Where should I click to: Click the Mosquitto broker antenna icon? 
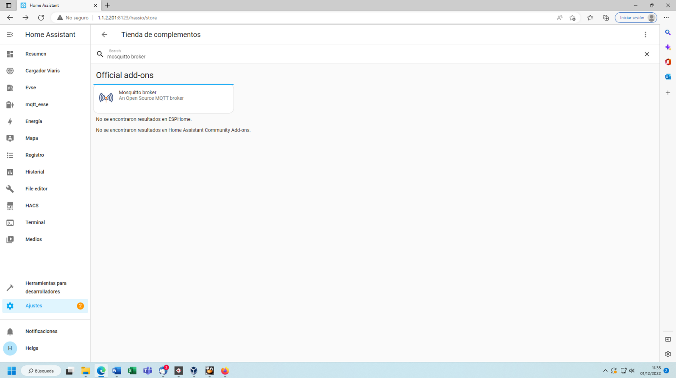point(106,98)
